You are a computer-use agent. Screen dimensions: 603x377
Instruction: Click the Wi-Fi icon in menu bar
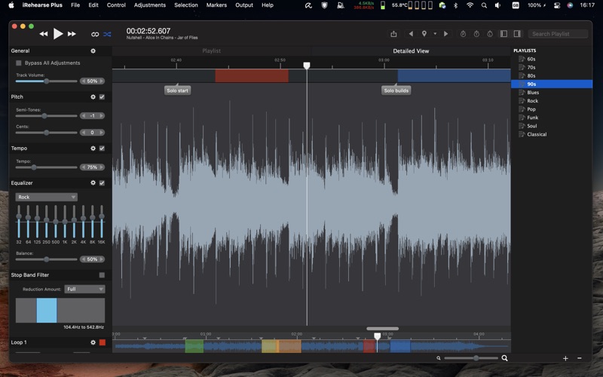coord(470,5)
